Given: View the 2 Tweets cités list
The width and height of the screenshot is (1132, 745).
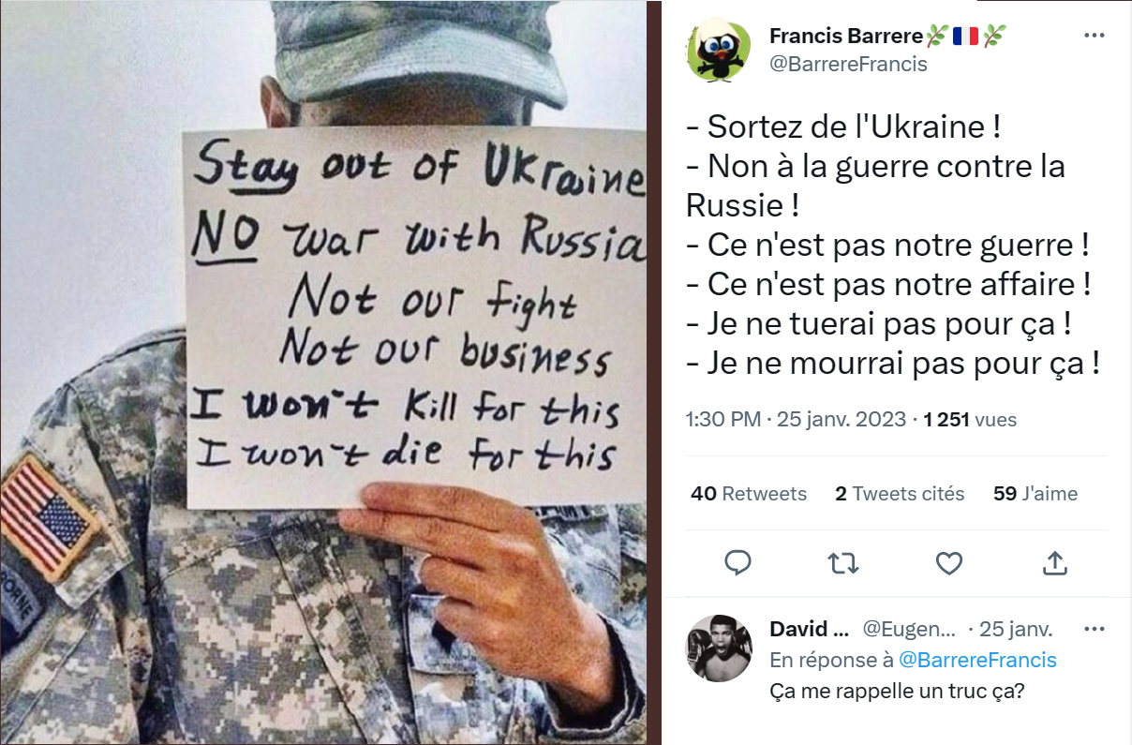Looking at the screenshot, I should coord(900,494).
